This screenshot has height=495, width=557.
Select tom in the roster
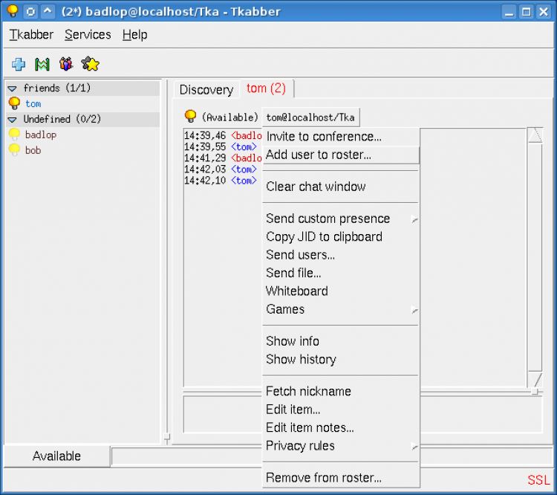[x=33, y=104]
